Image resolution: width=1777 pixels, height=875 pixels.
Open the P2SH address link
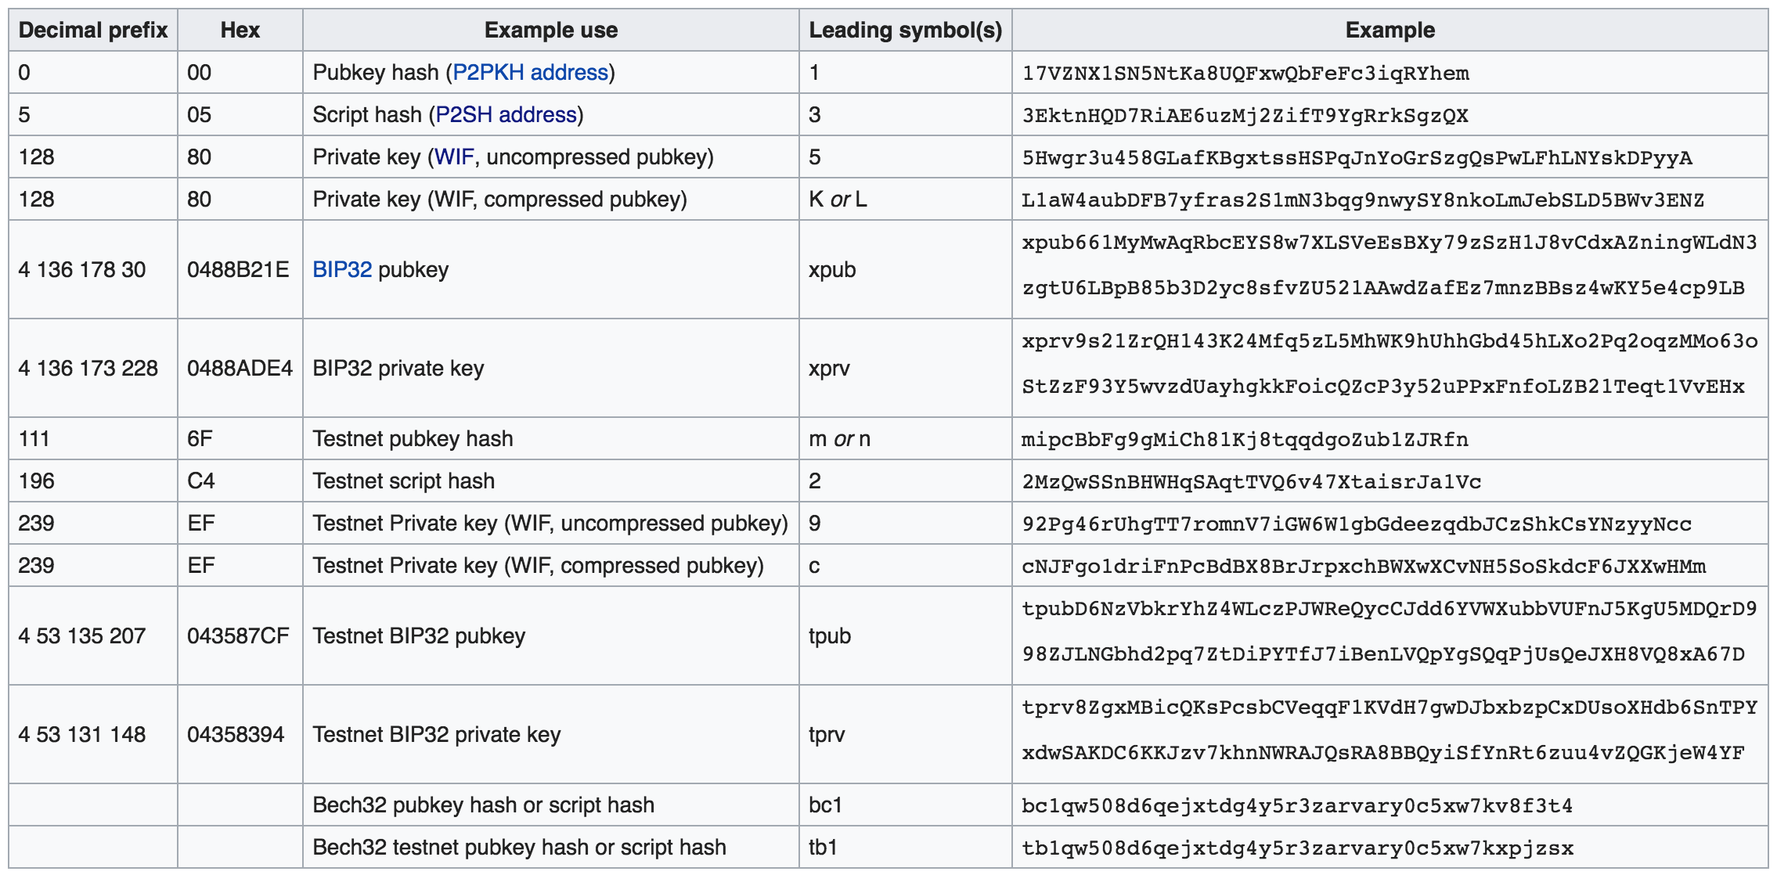(x=506, y=115)
